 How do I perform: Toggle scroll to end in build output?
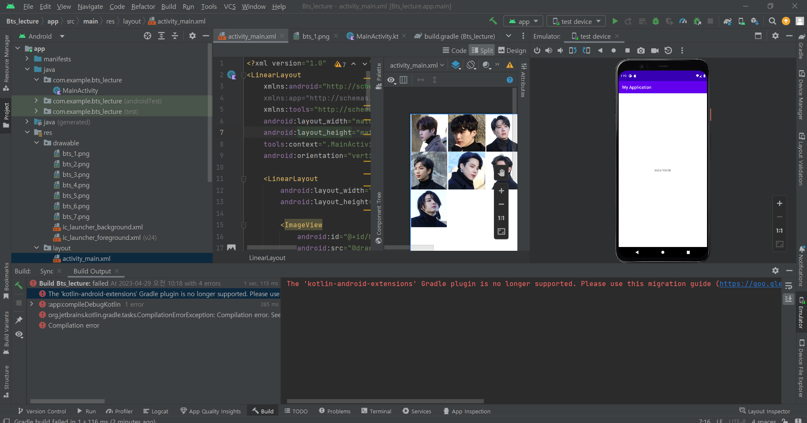click(789, 299)
